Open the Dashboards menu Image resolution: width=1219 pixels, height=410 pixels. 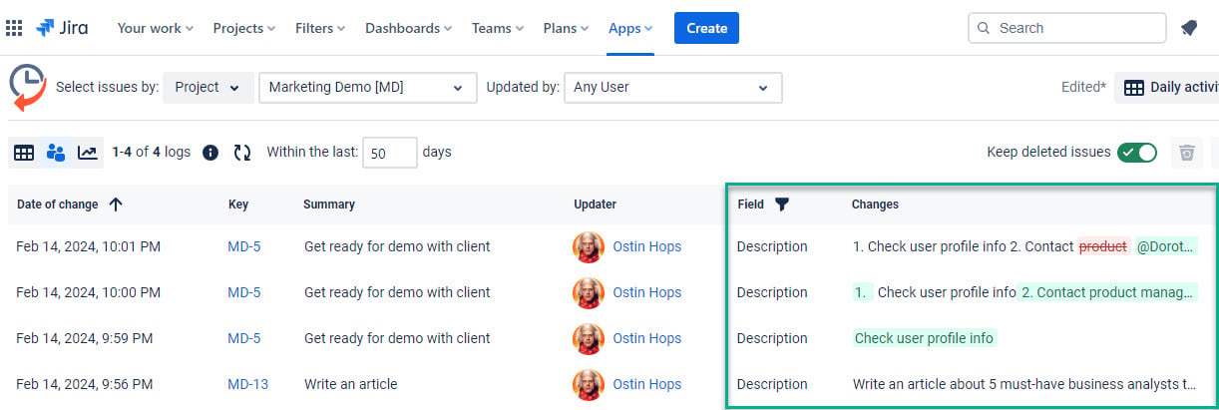pyautogui.click(x=408, y=28)
